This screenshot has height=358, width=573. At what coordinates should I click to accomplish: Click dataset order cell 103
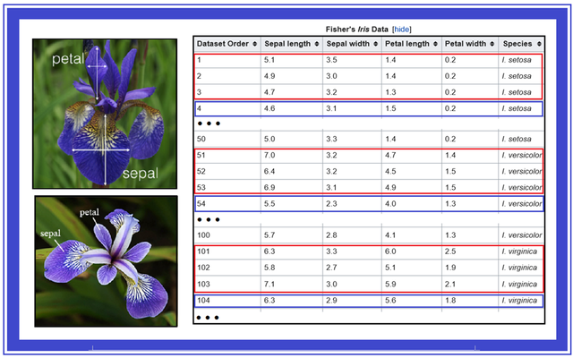[203, 285]
